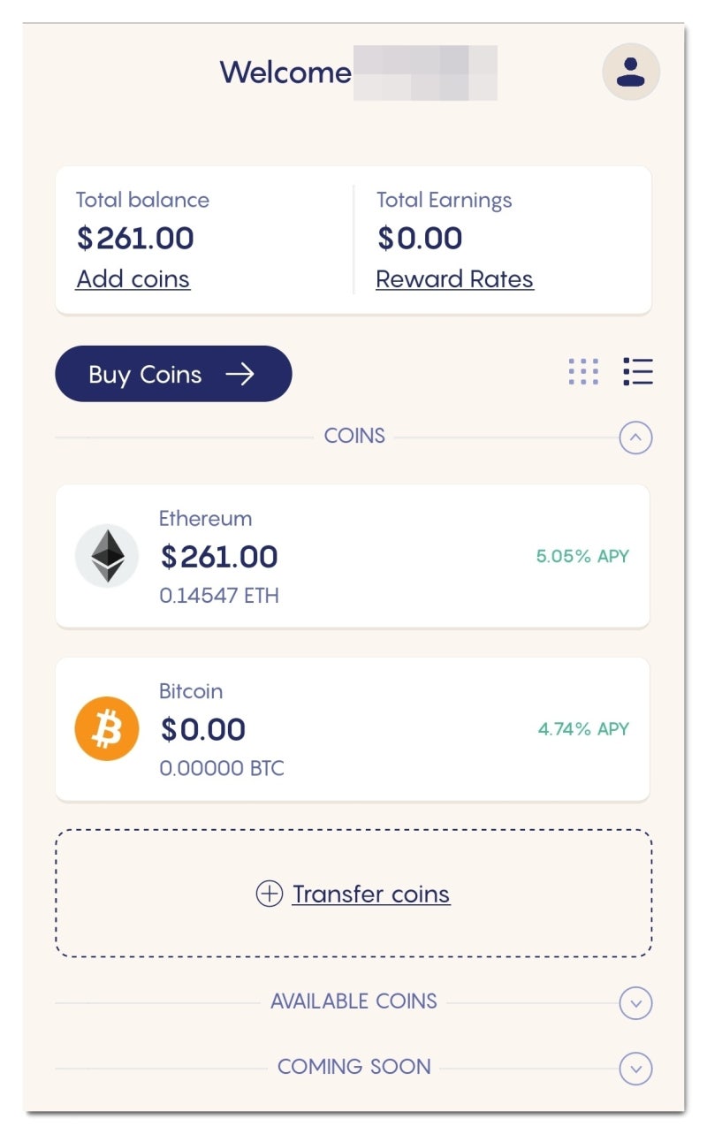
Task: Open the Bitcoin $0.00 balance
Action: click(x=203, y=730)
